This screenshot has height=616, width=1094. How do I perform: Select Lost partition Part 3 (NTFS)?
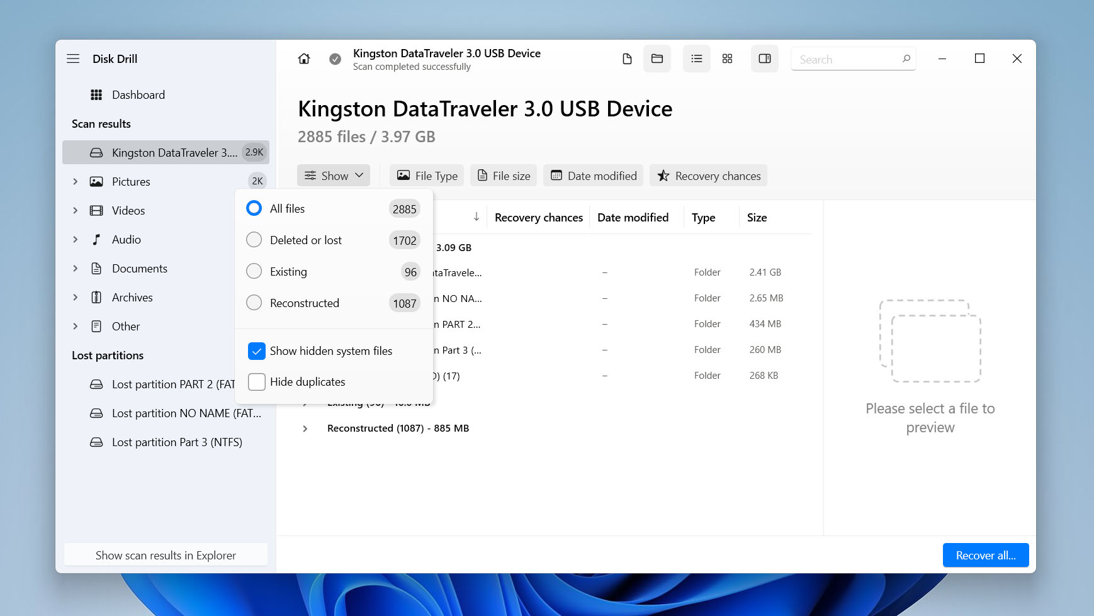coord(166,442)
